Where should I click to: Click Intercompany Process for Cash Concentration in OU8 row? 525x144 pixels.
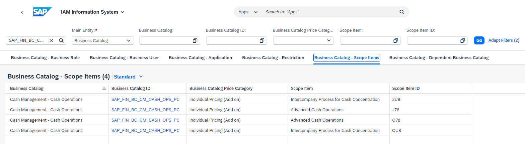(335, 130)
